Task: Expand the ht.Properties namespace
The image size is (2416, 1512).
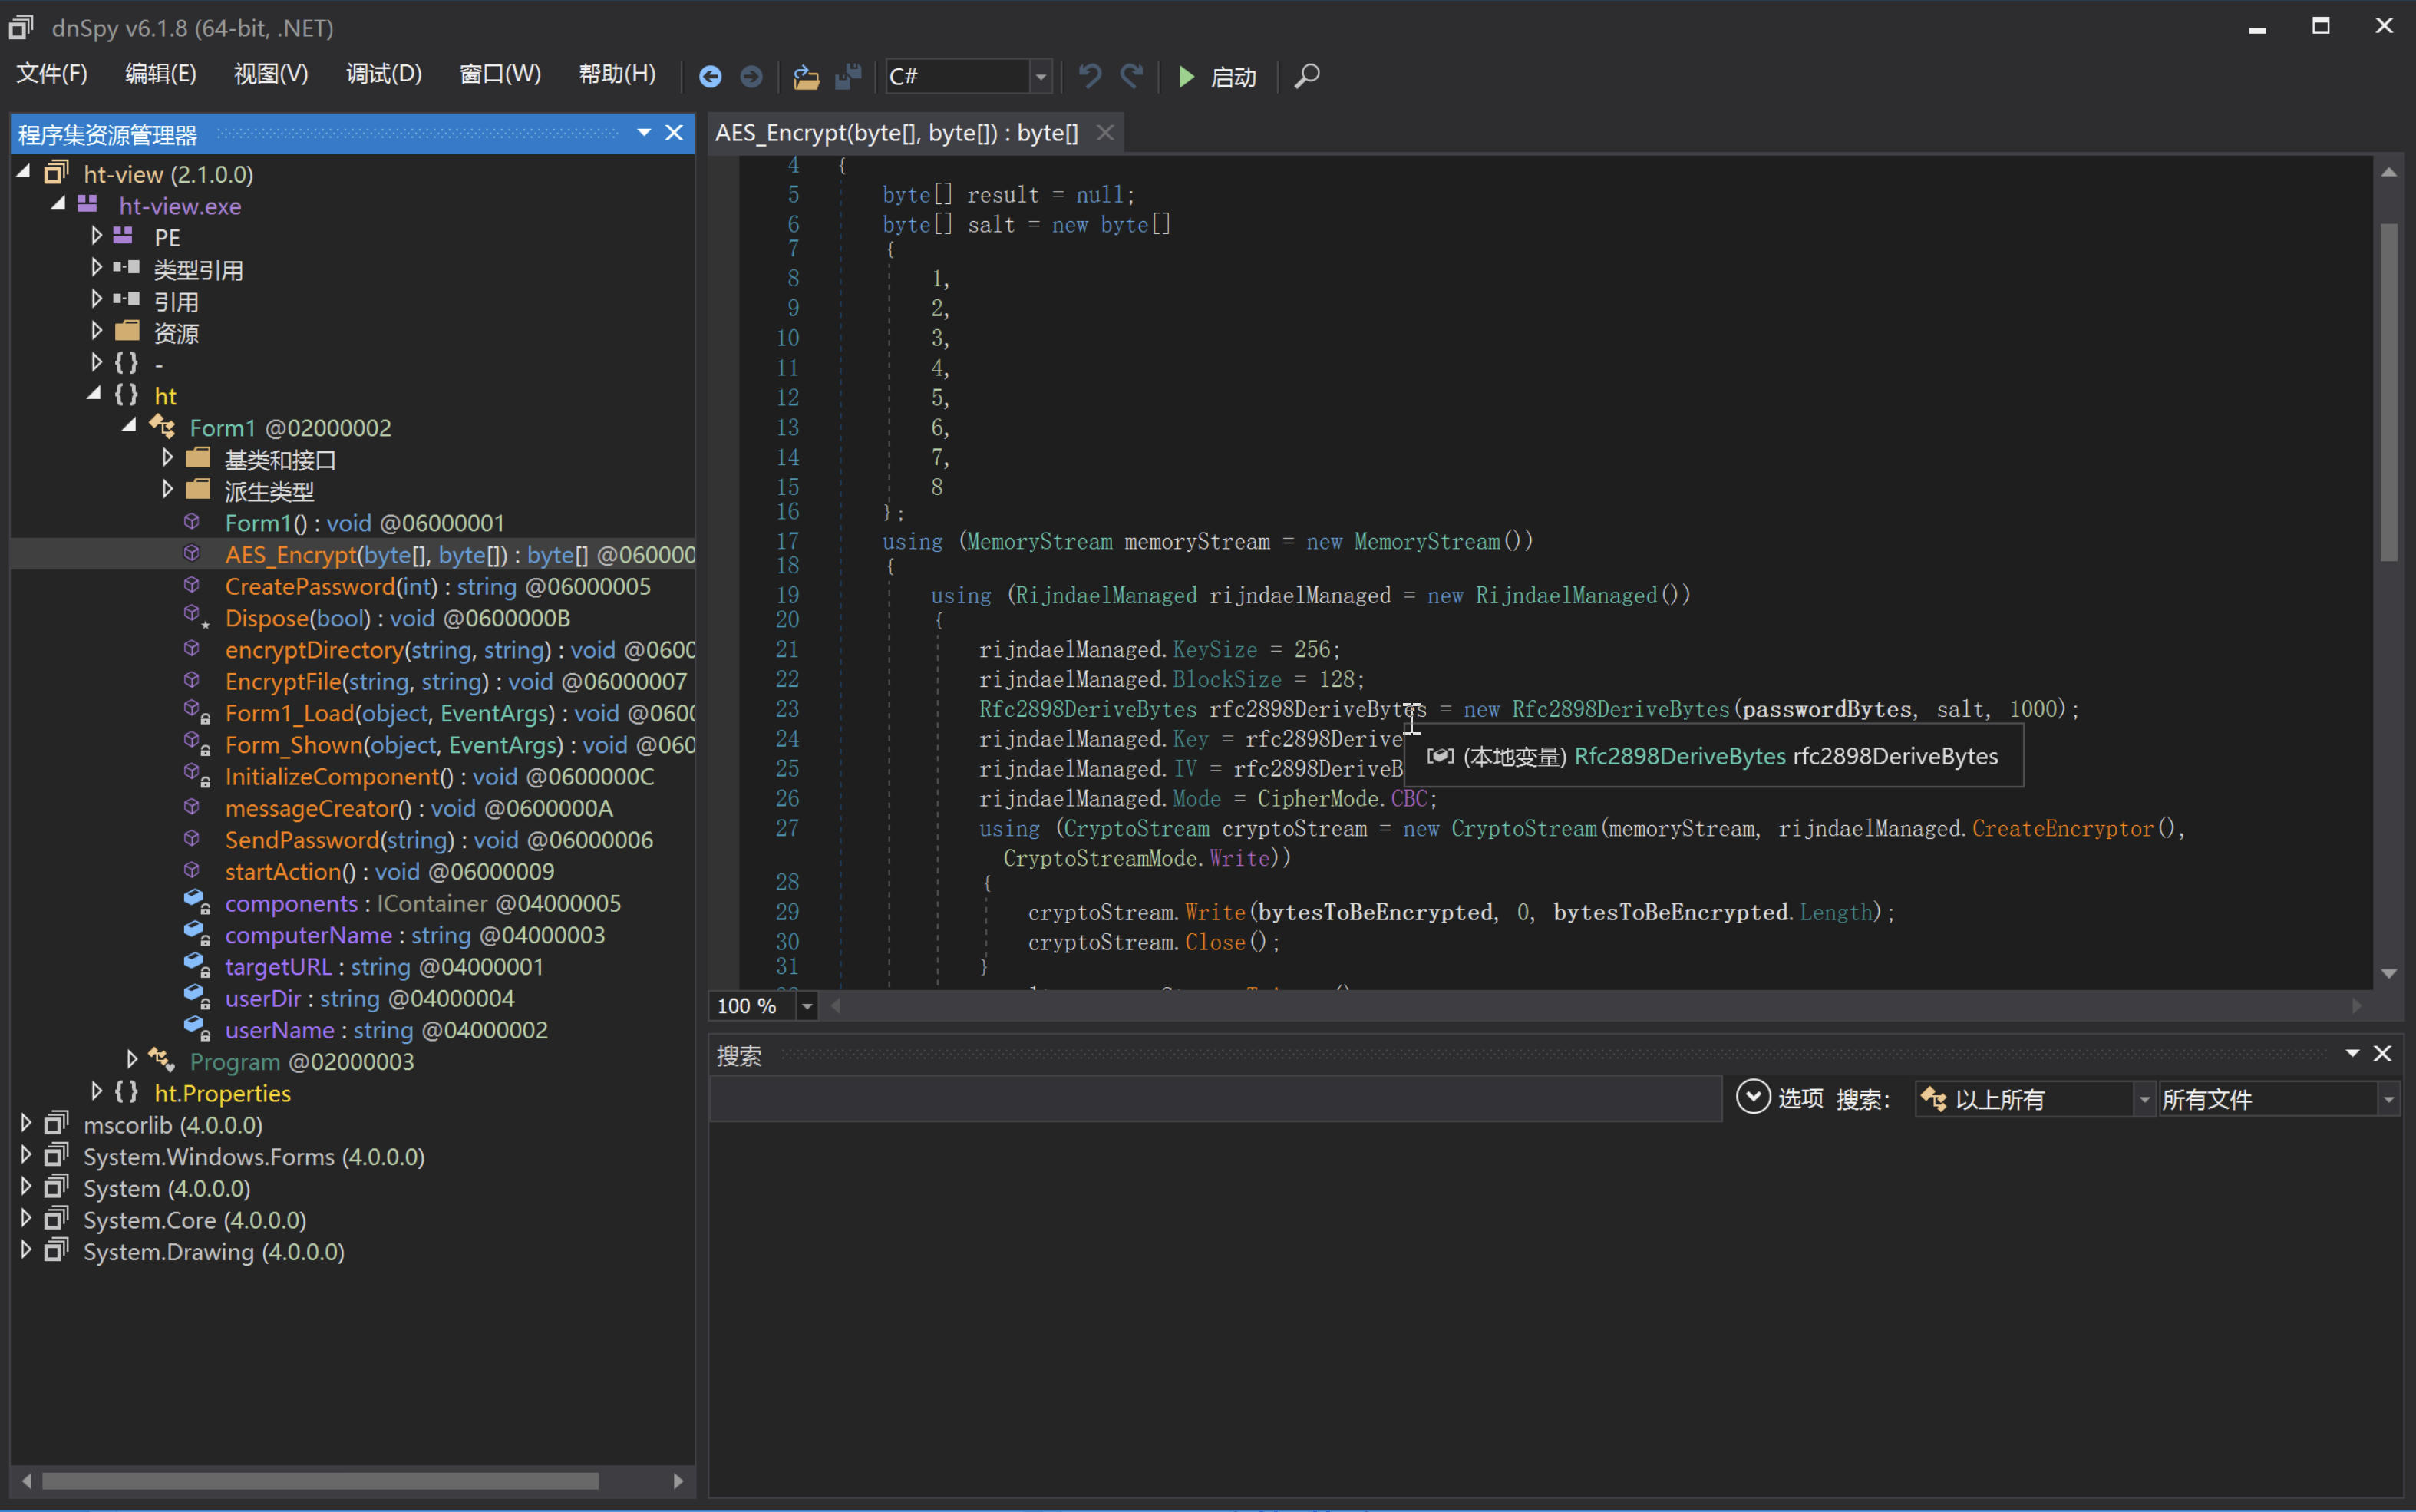Action: (x=96, y=1091)
